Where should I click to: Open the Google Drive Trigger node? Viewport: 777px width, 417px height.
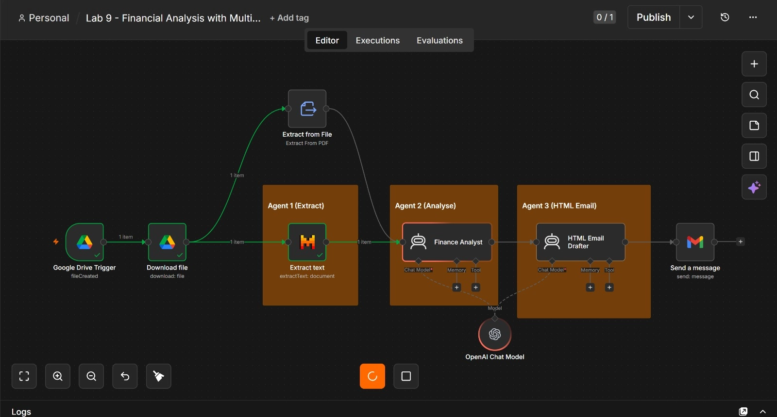coord(84,242)
